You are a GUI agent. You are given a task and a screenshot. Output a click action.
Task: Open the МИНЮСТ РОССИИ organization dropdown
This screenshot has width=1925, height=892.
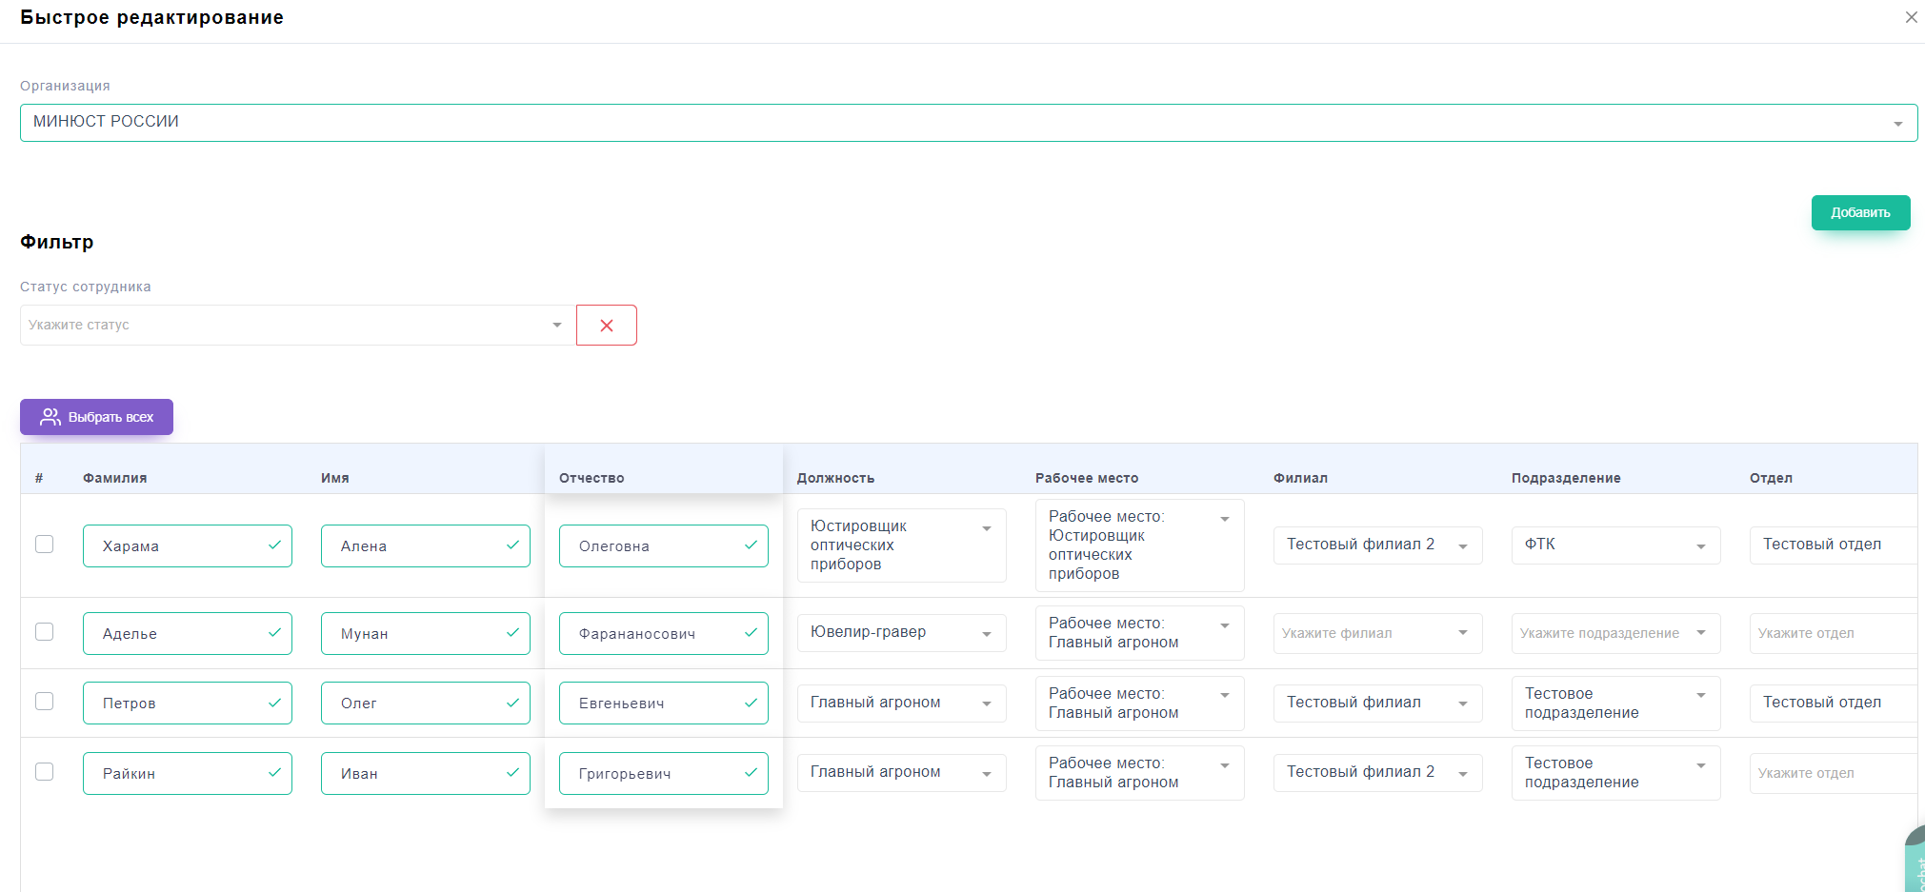(x=968, y=123)
